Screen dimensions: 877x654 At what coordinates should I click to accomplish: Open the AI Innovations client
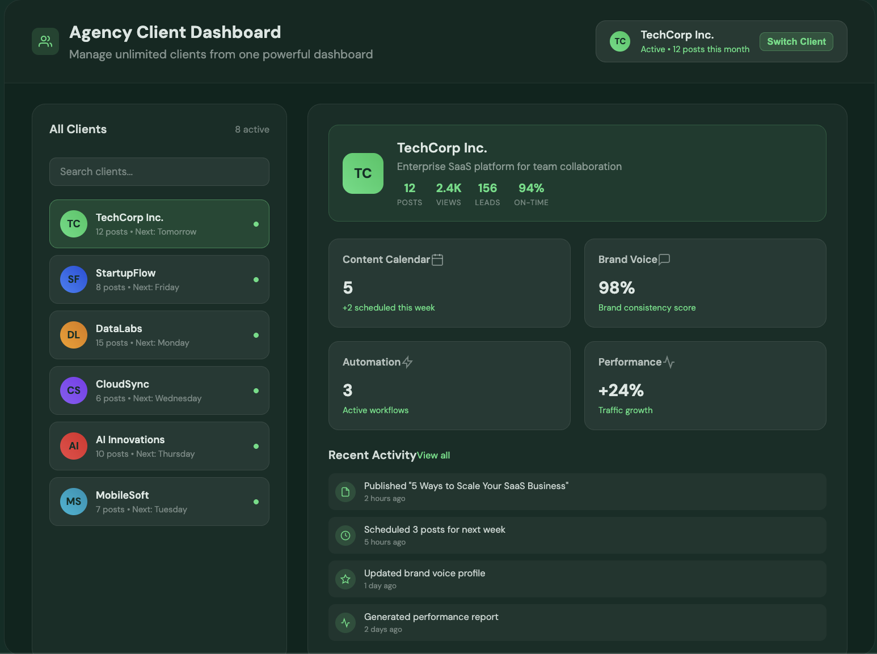tap(159, 446)
